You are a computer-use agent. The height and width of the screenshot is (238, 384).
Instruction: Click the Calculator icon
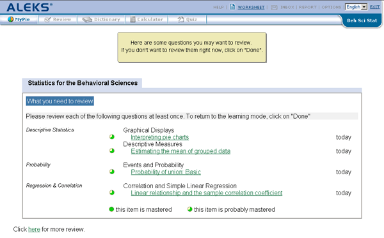click(x=132, y=19)
